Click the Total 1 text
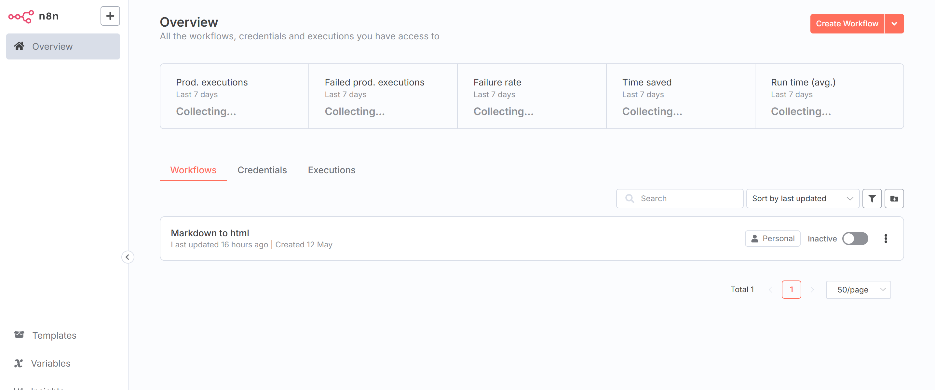The width and height of the screenshot is (935, 390). [x=742, y=289]
